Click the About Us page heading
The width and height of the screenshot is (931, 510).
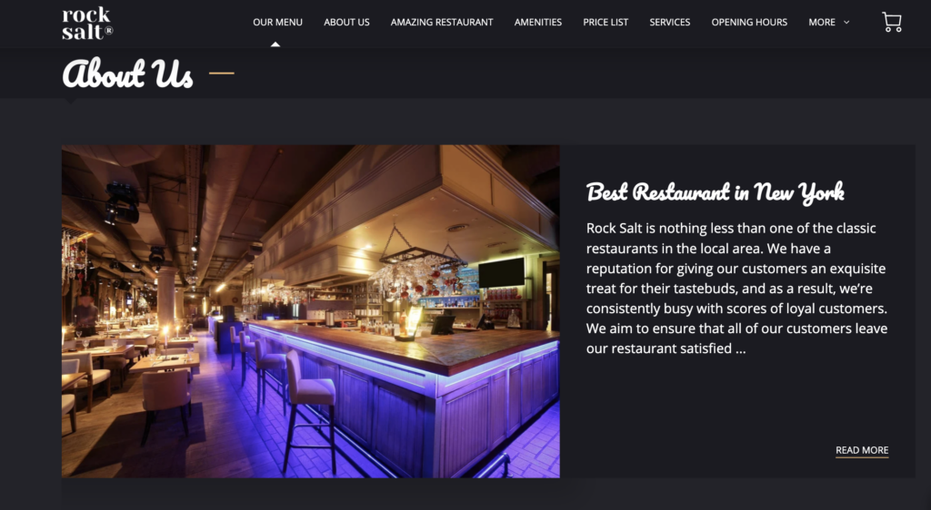click(x=127, y=74)
